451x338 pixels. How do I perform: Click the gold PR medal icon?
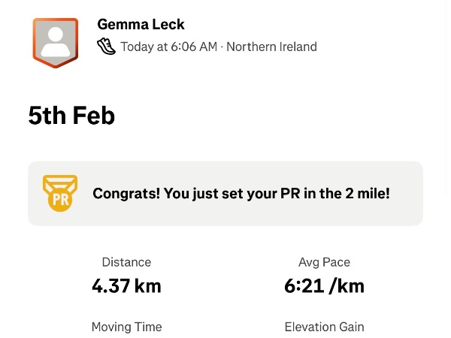pos(60,193)
